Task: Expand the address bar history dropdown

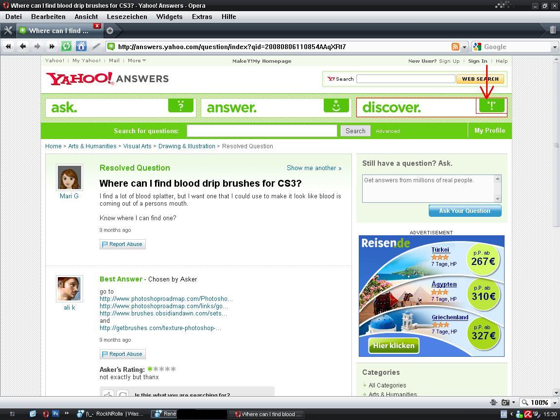Action: [464, 47]
